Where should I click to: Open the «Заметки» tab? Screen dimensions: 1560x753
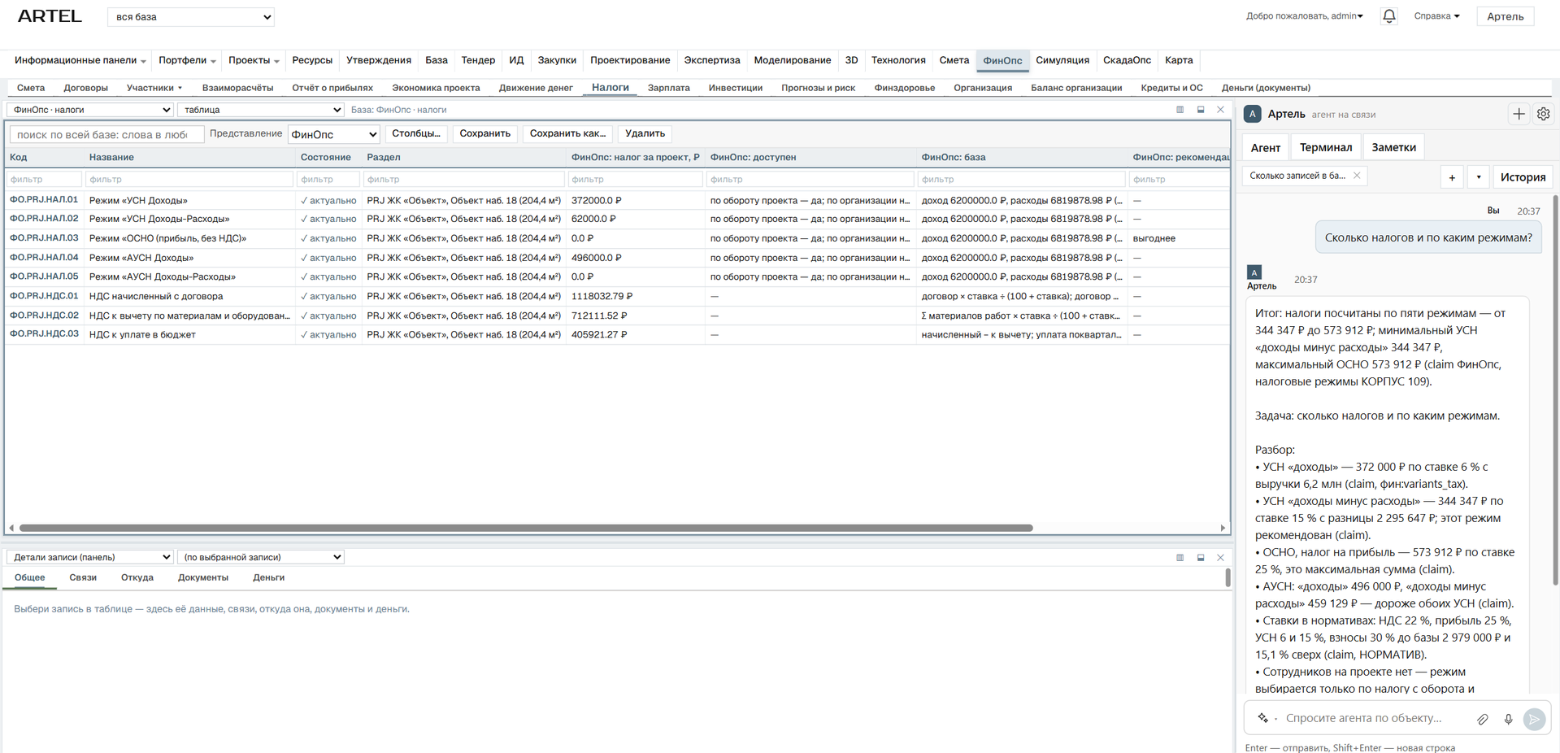(x=1393, y=147)
